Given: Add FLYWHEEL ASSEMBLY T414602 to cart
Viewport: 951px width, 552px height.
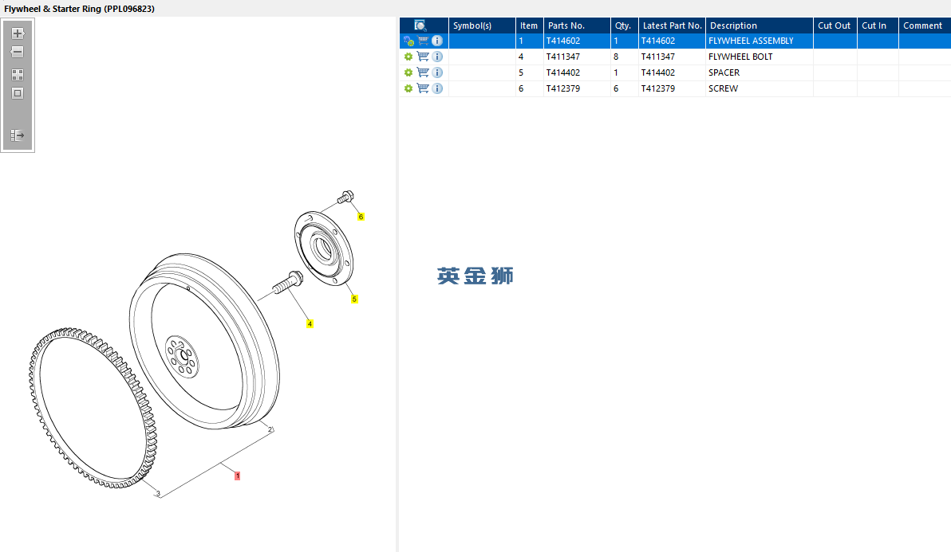Looking at the screenshot, I should coord(423,41).
